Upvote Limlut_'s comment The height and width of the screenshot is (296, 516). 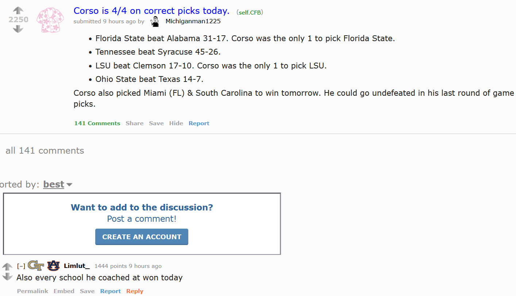[x=7, y=267]
